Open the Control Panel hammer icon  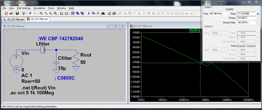[24, 13]
